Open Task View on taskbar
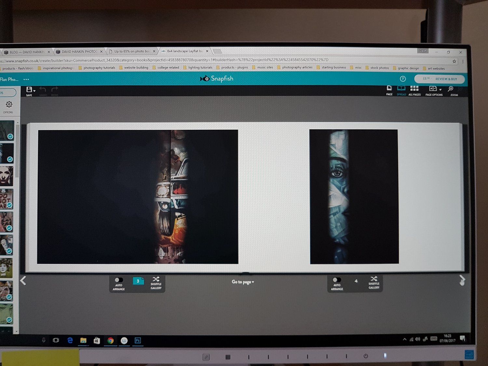This screenshot has height=366, width=488. point(56,340)
